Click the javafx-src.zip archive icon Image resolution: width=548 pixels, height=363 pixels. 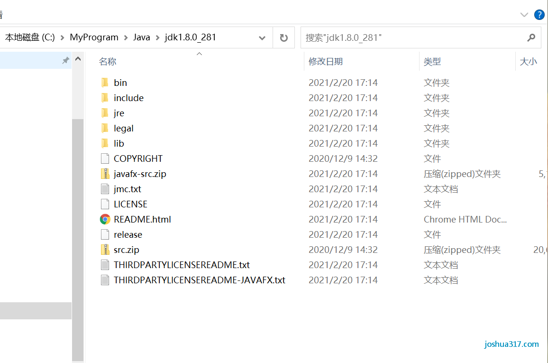pyautogui.click(x=105, y=174)
